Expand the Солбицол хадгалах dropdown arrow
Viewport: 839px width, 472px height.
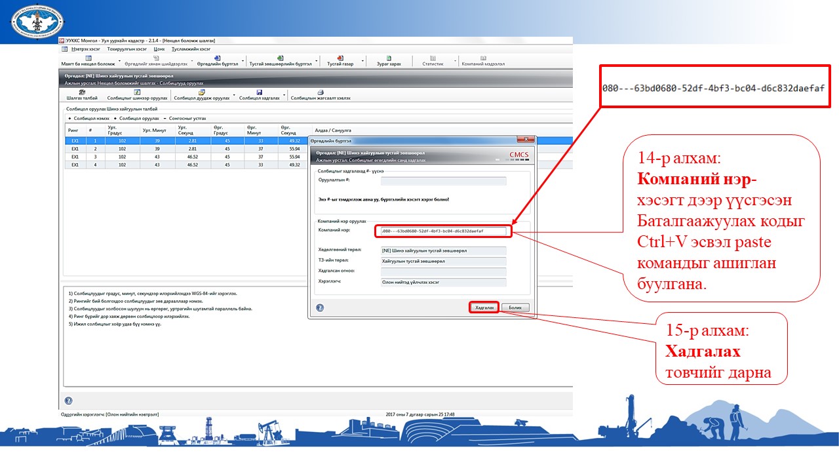284,98
